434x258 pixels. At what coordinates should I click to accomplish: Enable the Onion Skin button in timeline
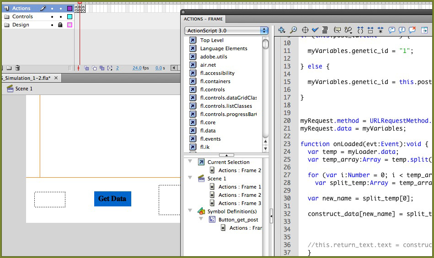(x=86, y=68)
